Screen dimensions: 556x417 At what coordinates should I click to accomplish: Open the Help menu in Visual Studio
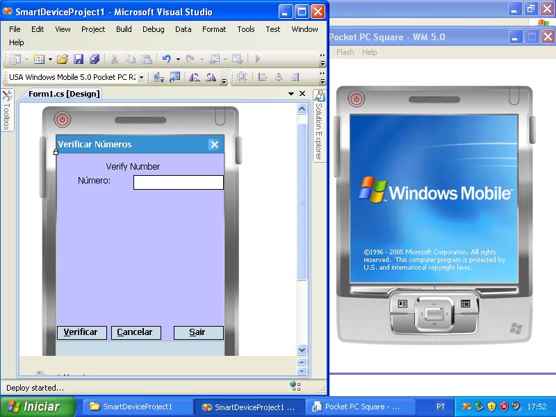click(x=16, y=42)
